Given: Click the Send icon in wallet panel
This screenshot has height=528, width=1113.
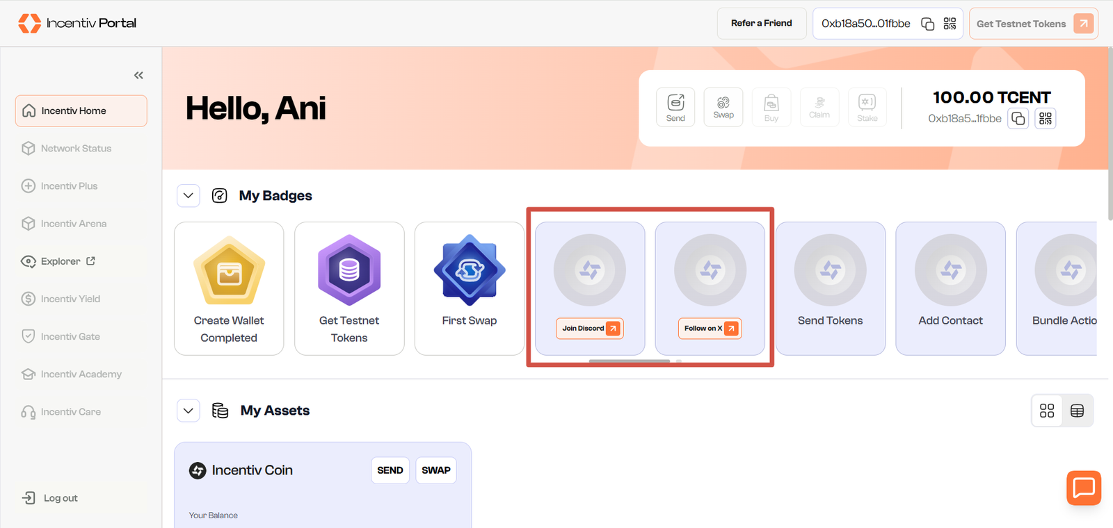Looking at the screenshot, I should (x=675, y=107).
